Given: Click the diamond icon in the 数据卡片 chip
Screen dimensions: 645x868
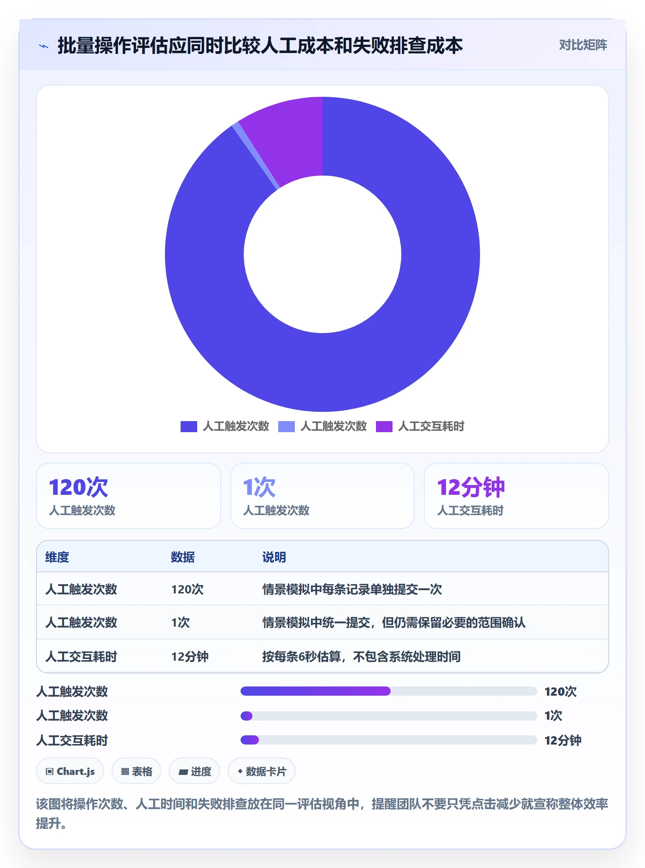Looking at the screenshot, I should pos(240,771).
